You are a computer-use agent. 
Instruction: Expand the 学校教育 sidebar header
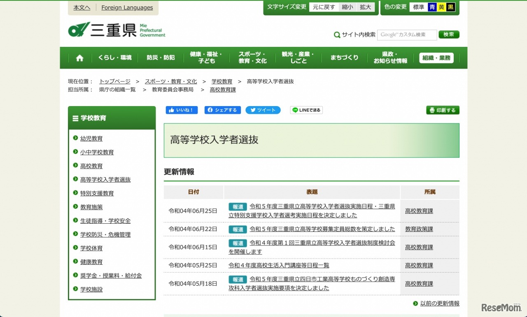point(112,118)
